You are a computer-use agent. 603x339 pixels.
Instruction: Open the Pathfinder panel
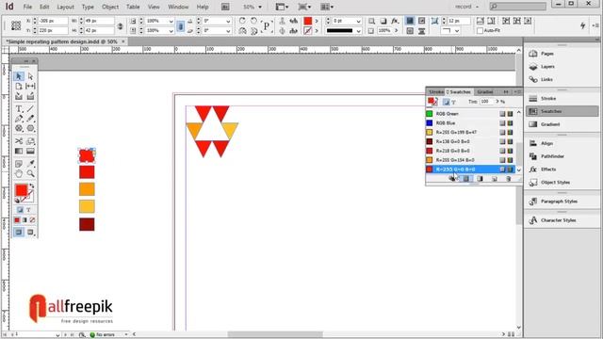552,156
